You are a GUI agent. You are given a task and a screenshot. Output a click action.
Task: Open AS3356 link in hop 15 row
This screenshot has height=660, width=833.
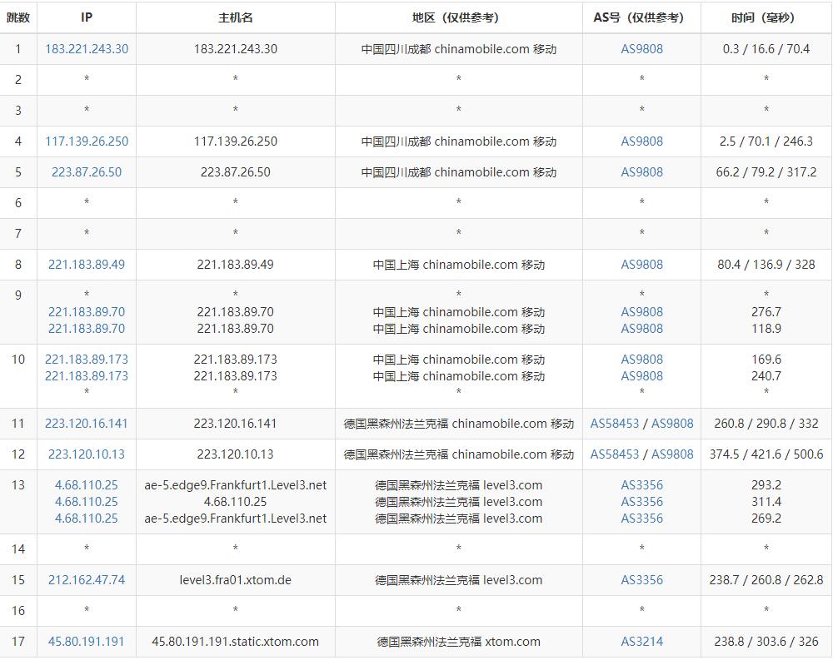(641, 580)
